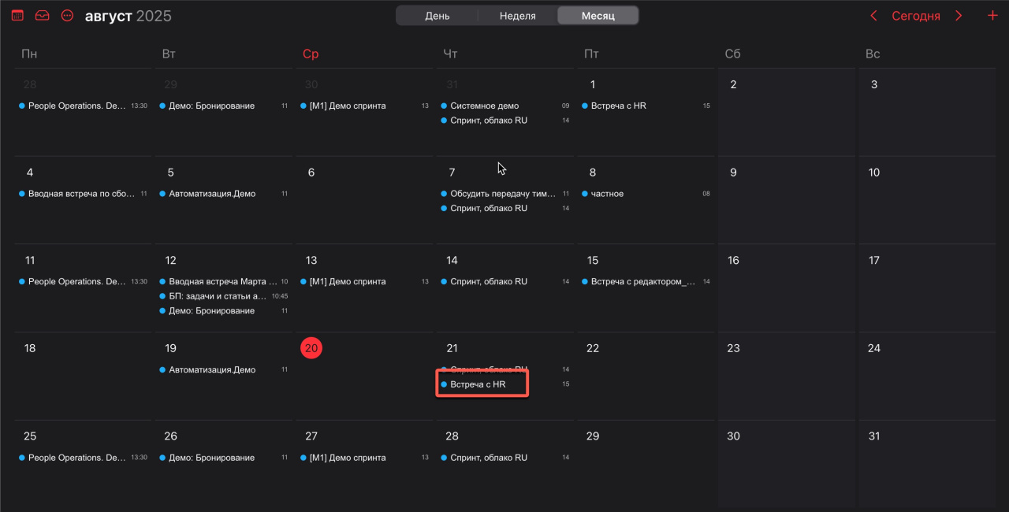Switch to Неделя view

[x=517, y=16]
